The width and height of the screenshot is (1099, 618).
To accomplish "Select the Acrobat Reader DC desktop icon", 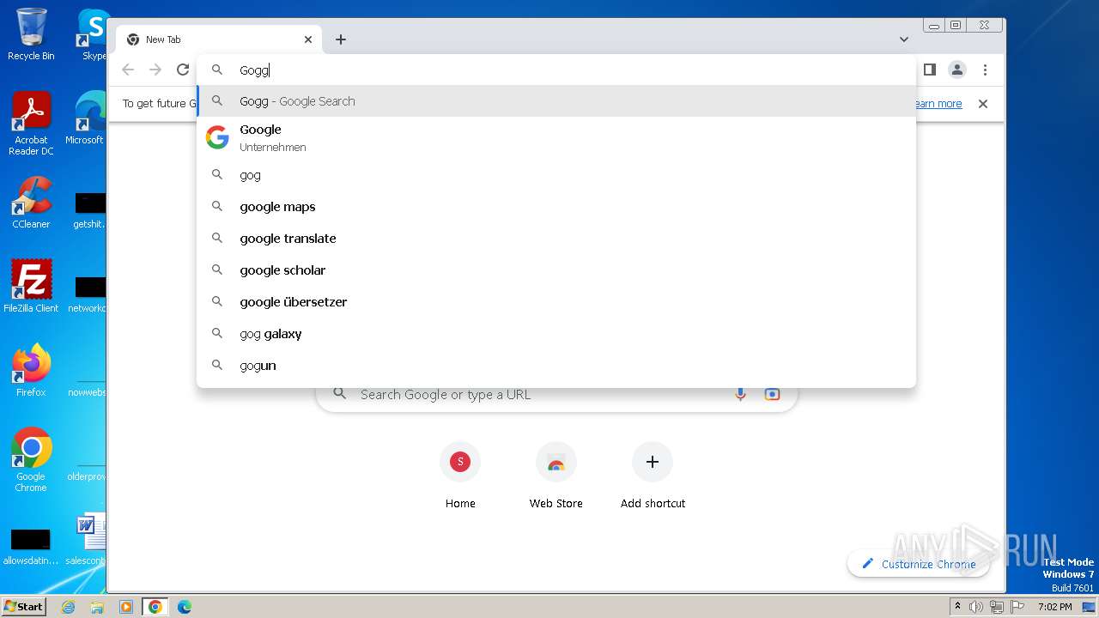I will tap(31, 124).
